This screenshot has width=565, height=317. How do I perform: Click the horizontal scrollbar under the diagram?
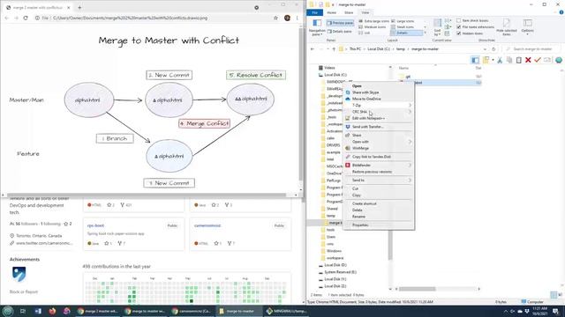[x=147, y=195]
